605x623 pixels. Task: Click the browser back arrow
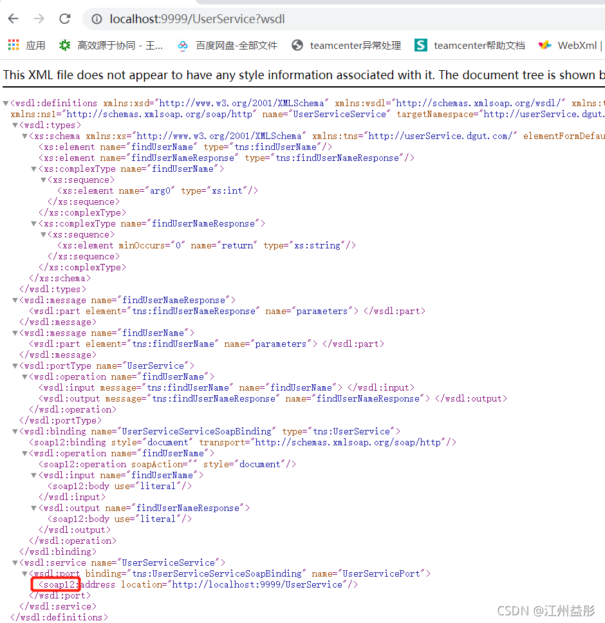point(13,19)
